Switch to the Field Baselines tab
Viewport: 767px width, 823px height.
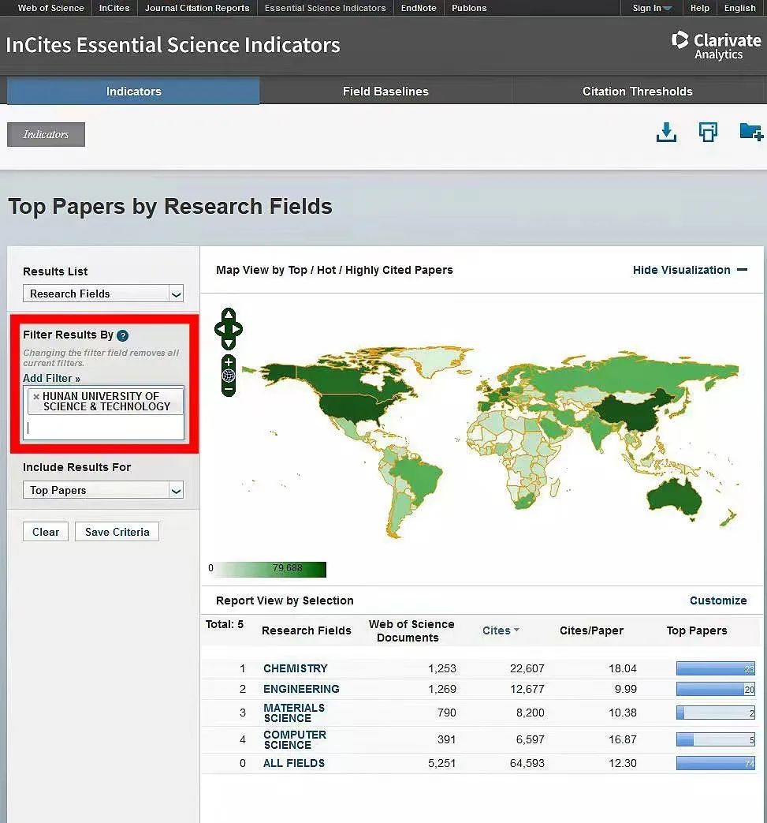coord(385,92)
